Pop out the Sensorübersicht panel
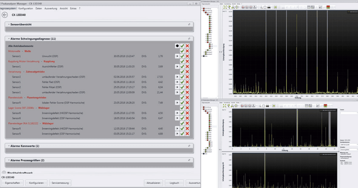The width and height of the screenshot is (358, 188). click(189, 24)
